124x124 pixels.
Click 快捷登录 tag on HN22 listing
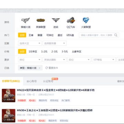[22, 101]
